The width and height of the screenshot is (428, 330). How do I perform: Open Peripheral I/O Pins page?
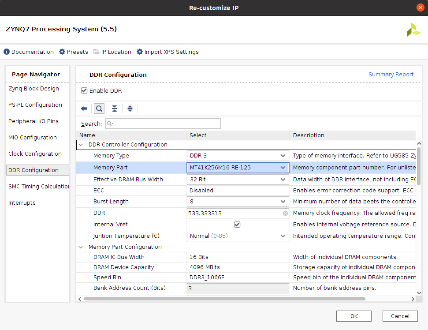pos(33,121)
